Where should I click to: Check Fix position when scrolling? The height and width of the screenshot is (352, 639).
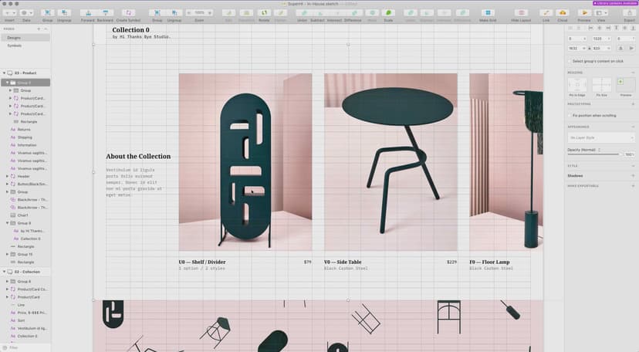click(570, 115)
